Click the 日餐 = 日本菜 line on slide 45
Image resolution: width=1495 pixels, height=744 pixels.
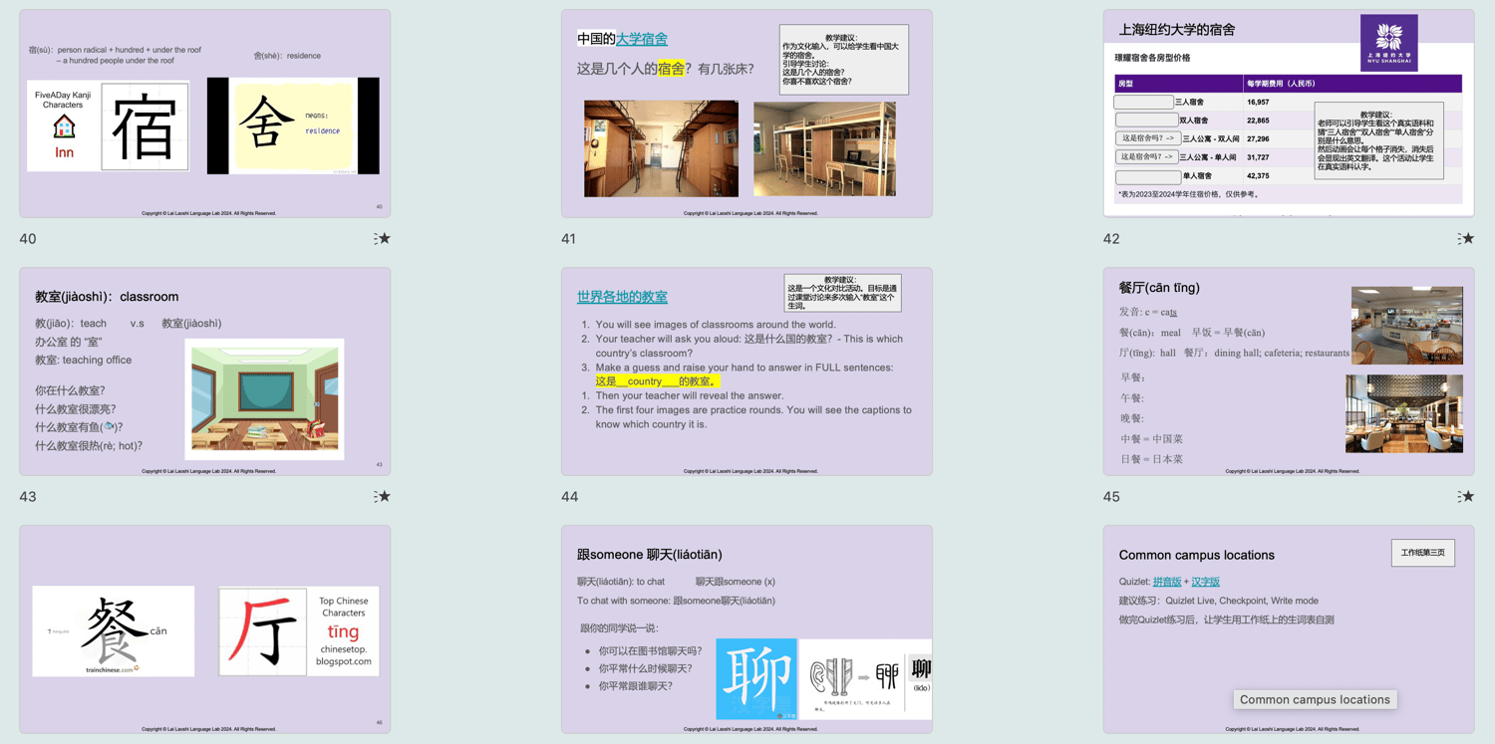pyautogui.click(x=1152, y=459)
